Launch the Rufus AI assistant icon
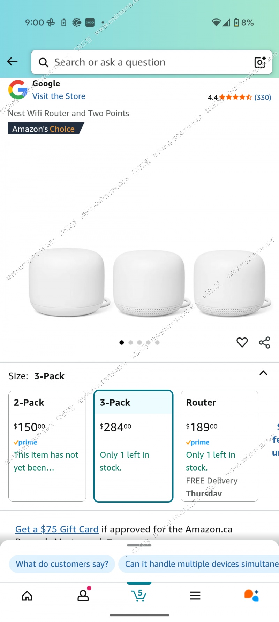The width and height of the screenshot is (279, 622). click(x=251, y=595)
